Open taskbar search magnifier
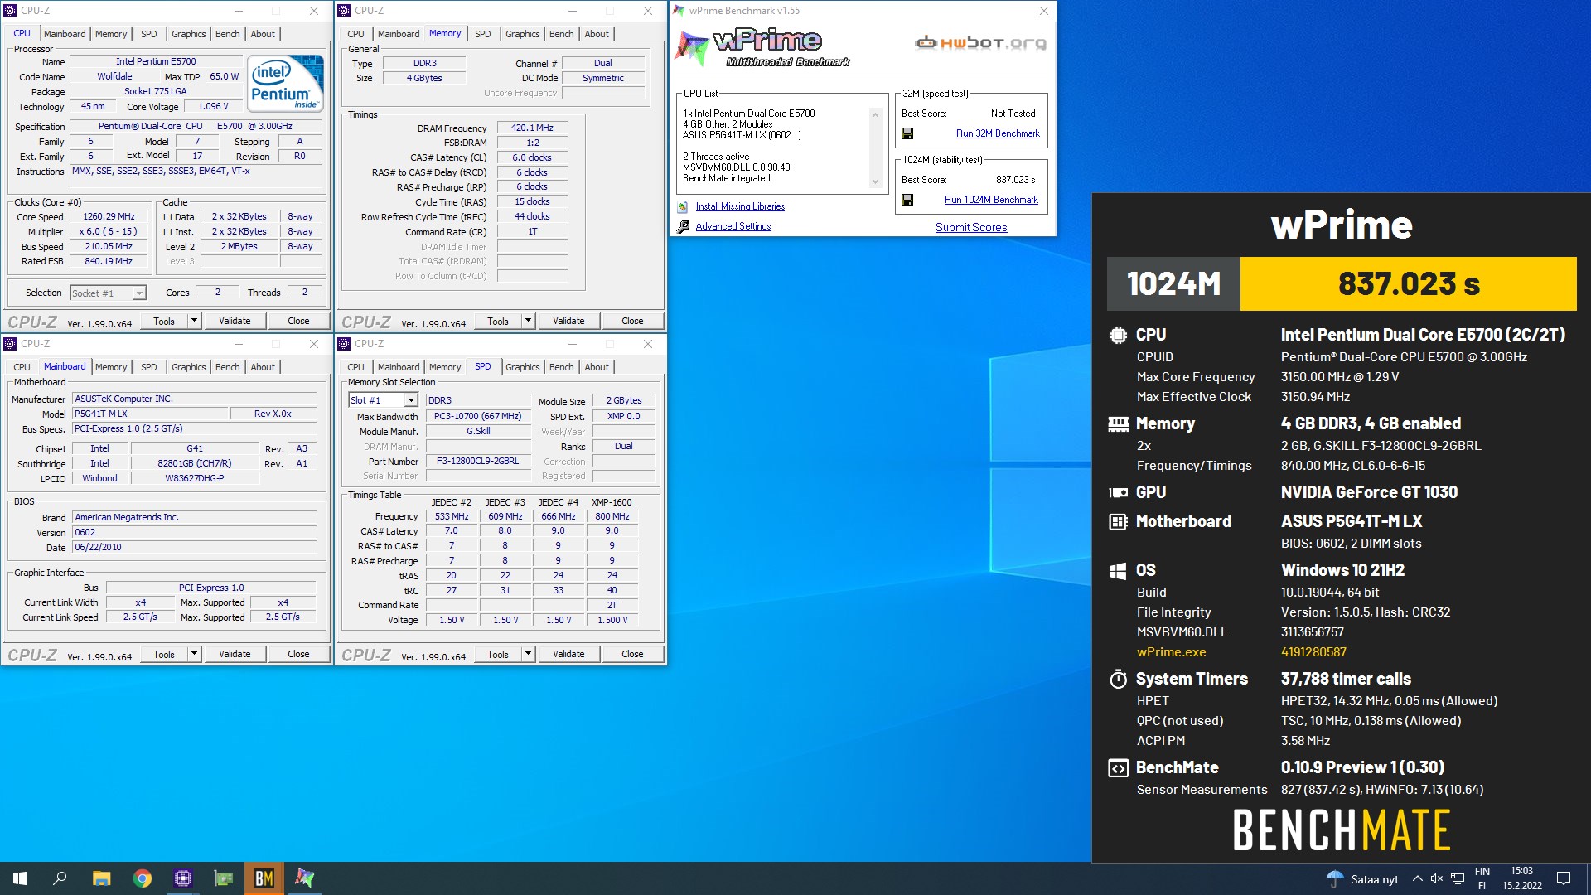This screenshot has height=895, width=1591. (60, 878)
